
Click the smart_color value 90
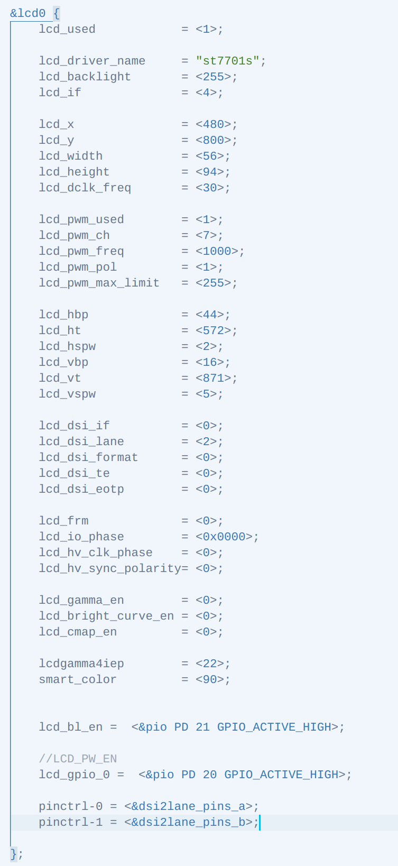(x=210, y=679)
